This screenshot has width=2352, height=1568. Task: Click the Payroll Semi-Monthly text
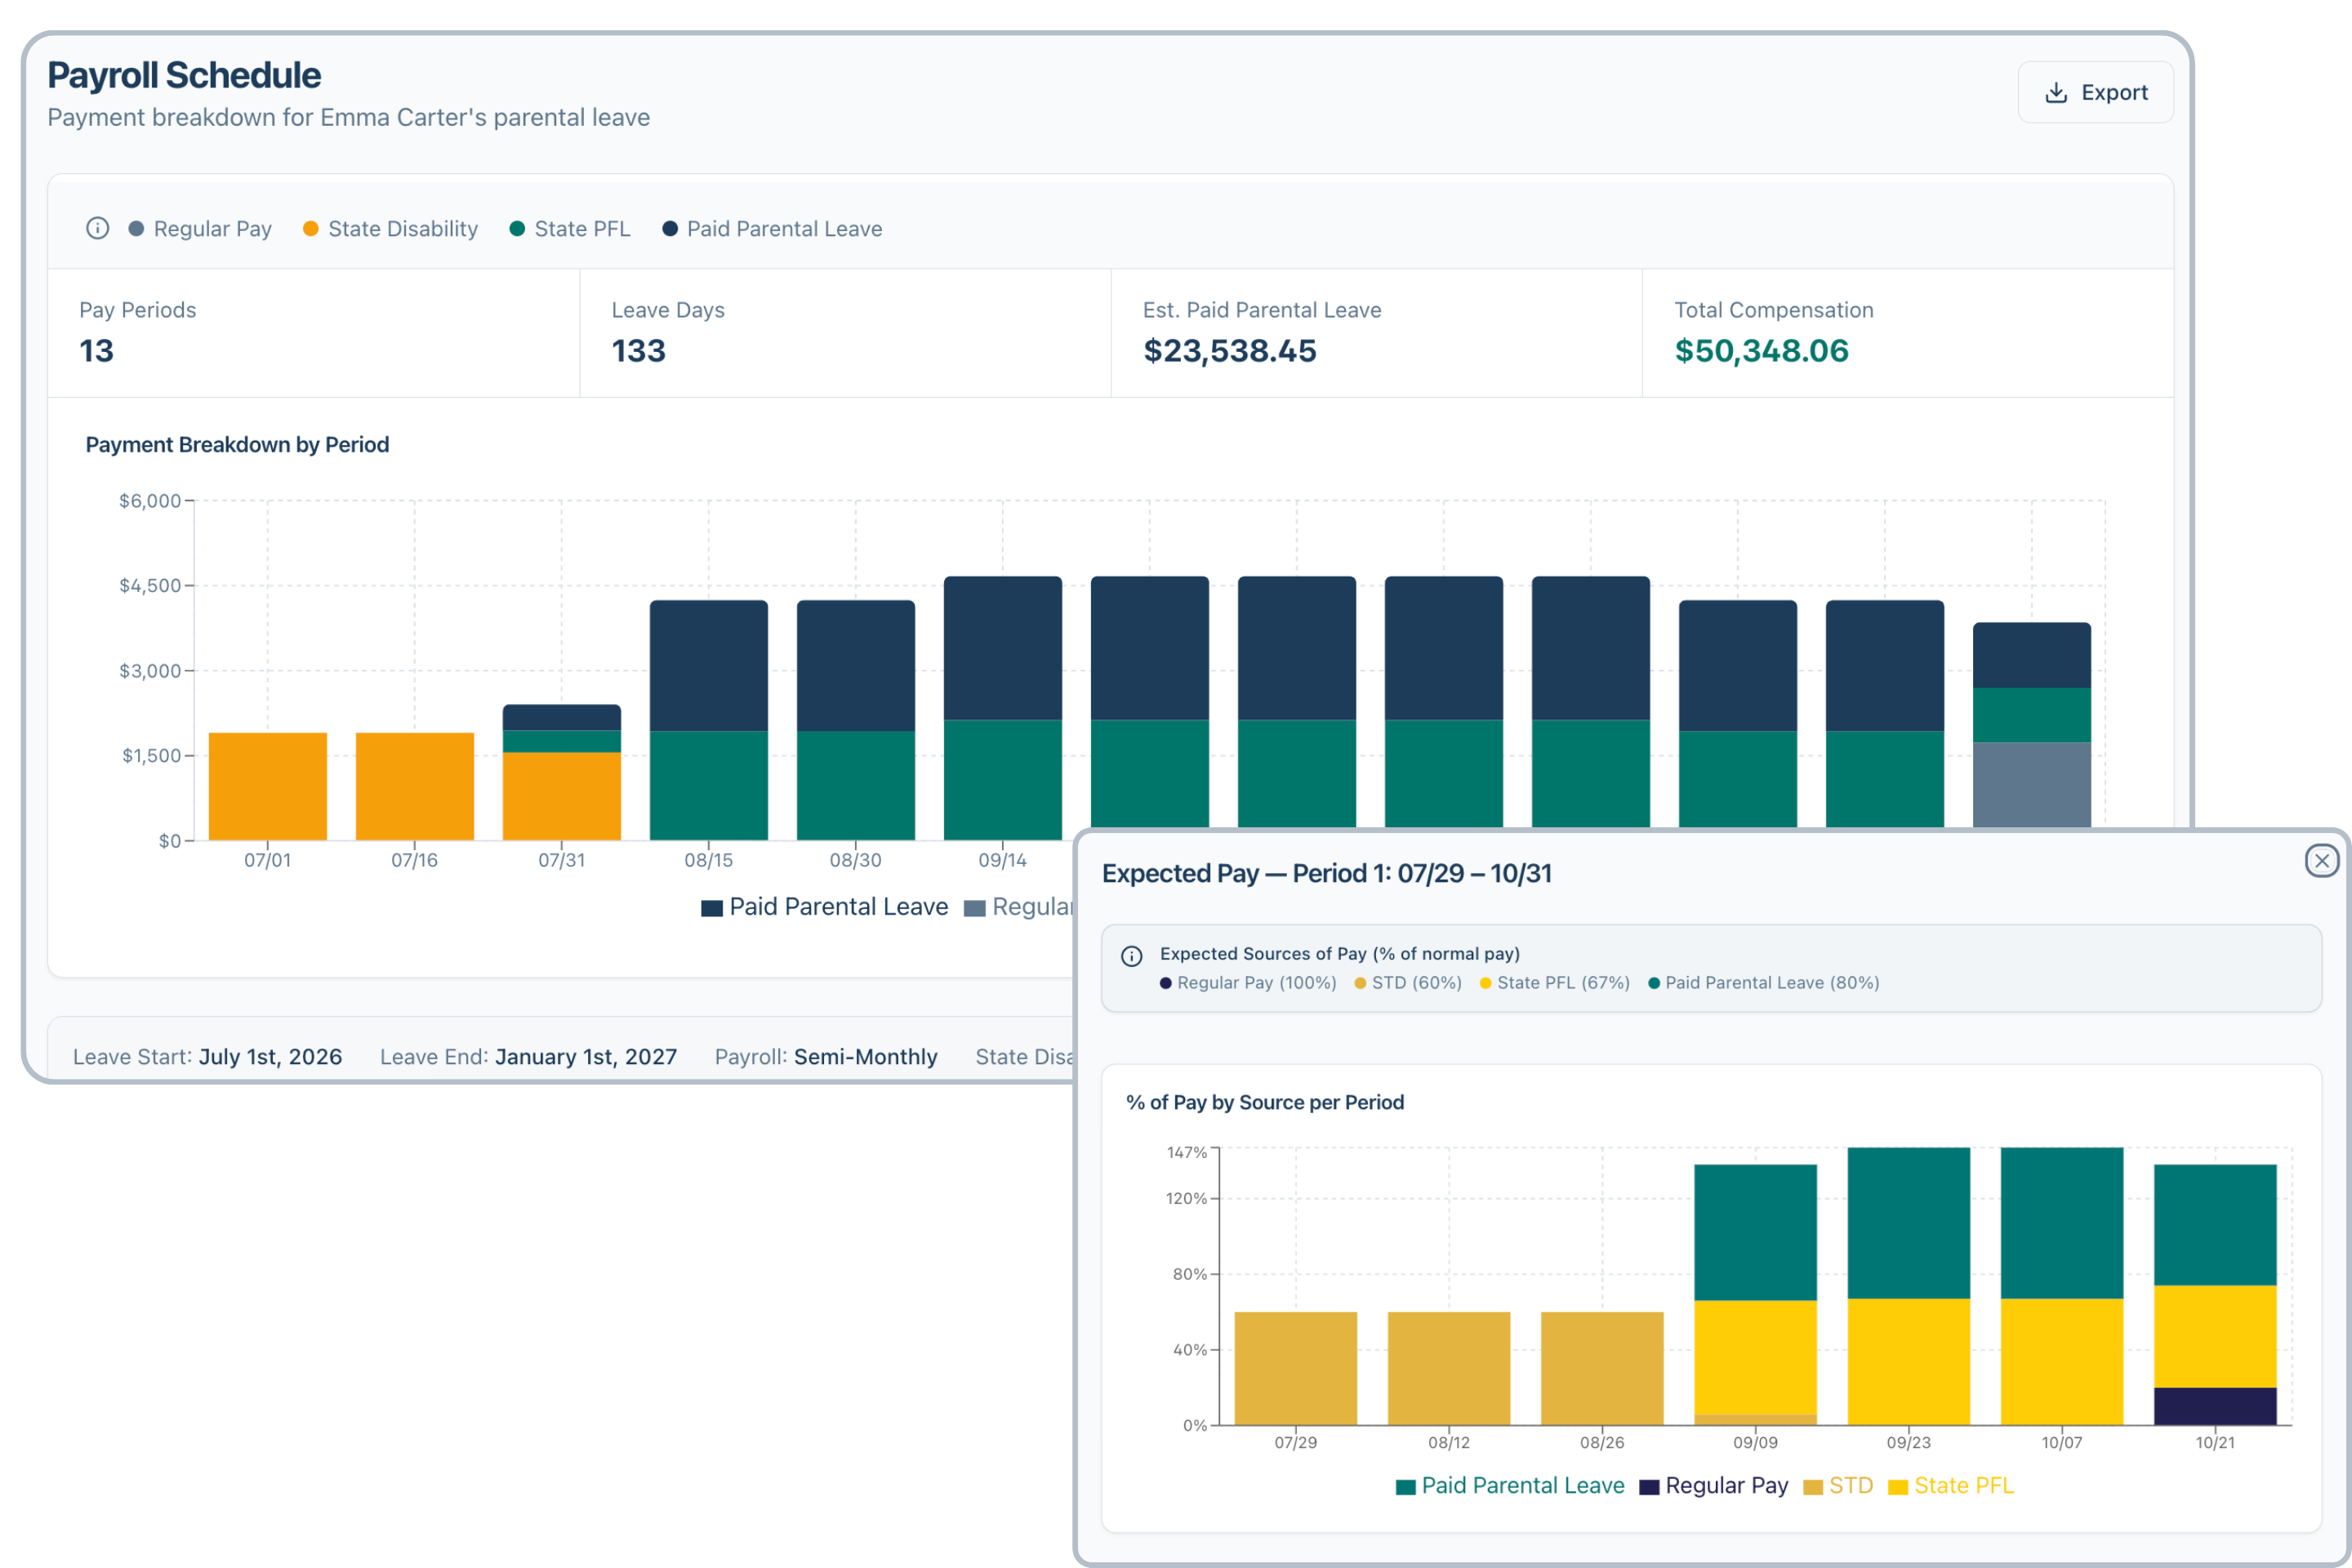[x=826, y=1057]
